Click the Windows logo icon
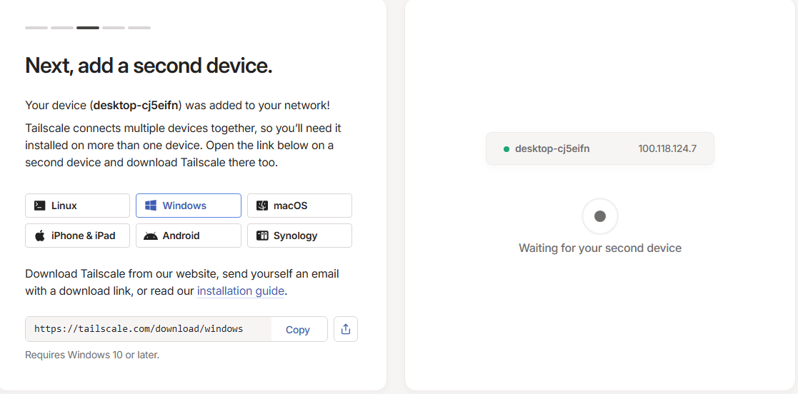798x394 pixels. click(151, 206)
